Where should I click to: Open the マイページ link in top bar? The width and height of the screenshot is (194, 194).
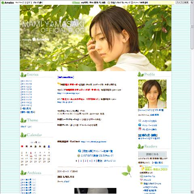[x=20, y=2]
